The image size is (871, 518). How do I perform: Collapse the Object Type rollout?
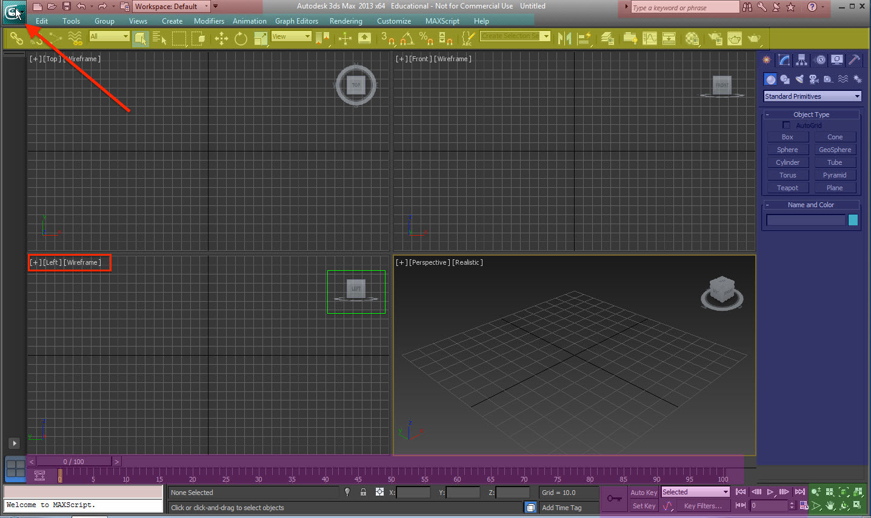(811, 115)
